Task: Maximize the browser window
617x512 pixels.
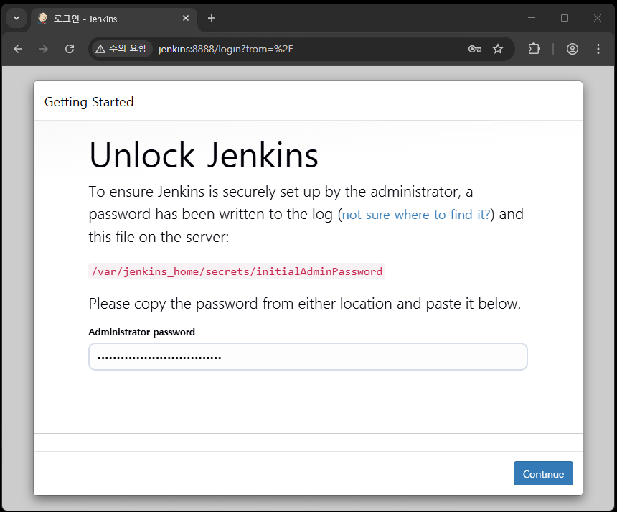Action: pos(565,18)
